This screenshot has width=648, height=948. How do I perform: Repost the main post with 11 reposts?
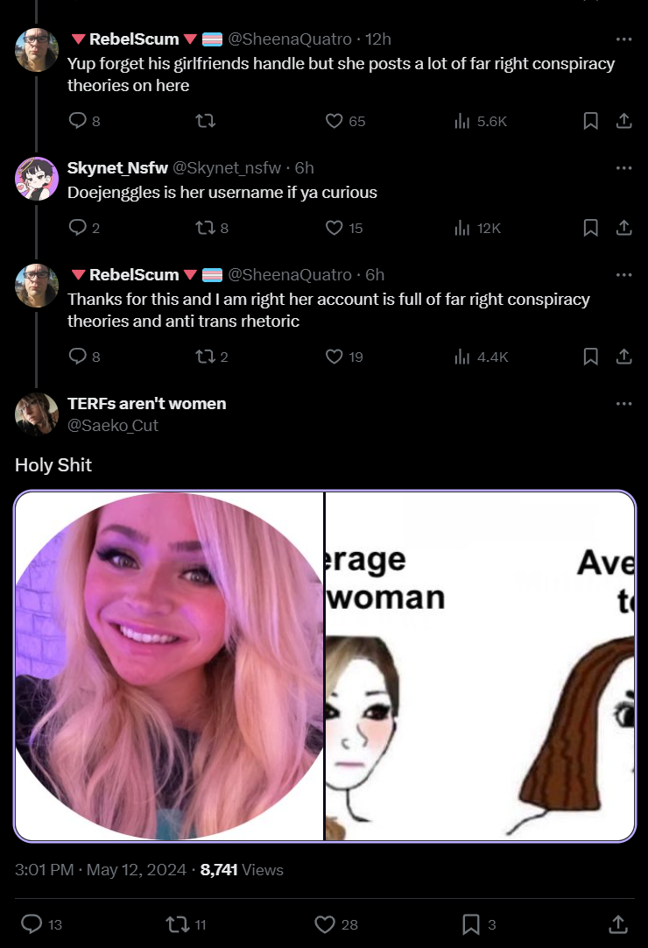point(187,923)
